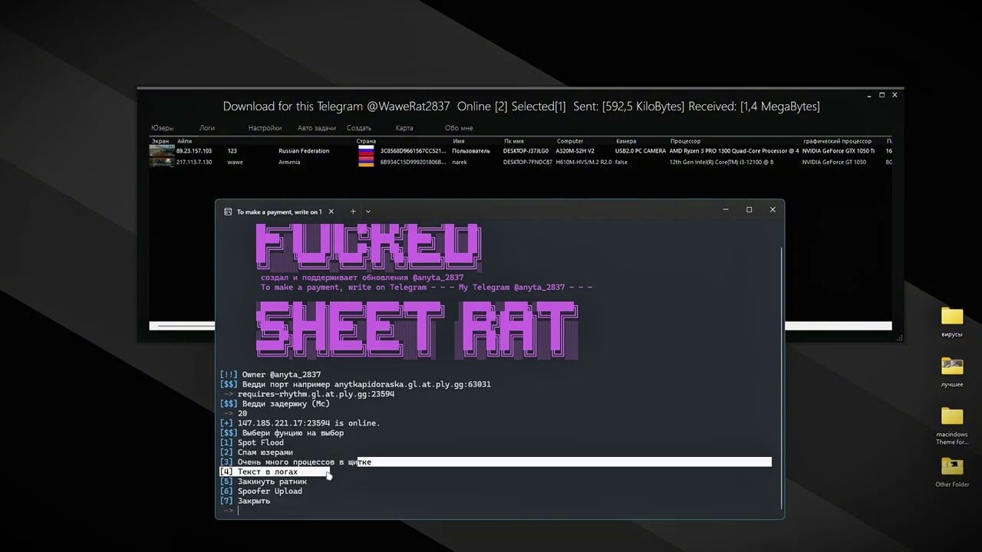Click the Экран column header

tap(160, 141)
